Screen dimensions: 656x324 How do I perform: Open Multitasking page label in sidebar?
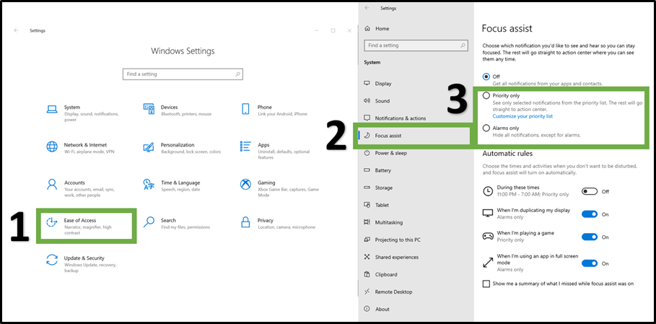[389, 222]
